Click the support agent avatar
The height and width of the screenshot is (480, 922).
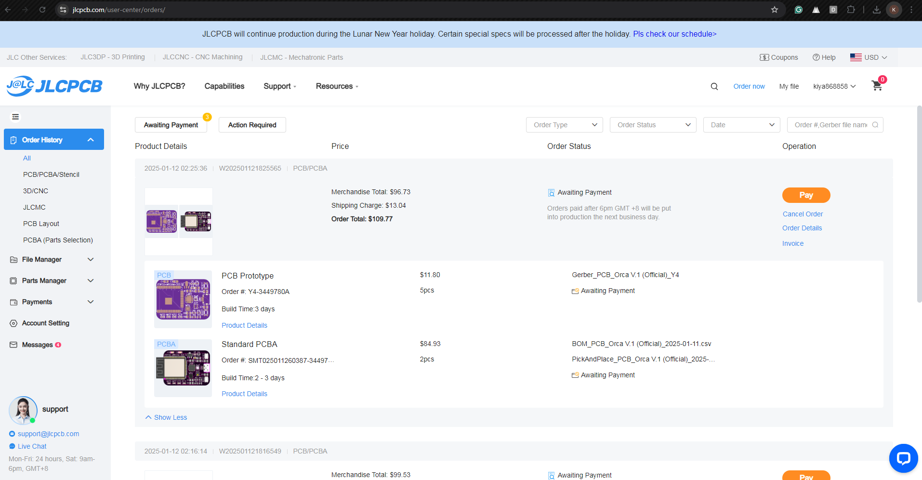(x=23, y=410)
